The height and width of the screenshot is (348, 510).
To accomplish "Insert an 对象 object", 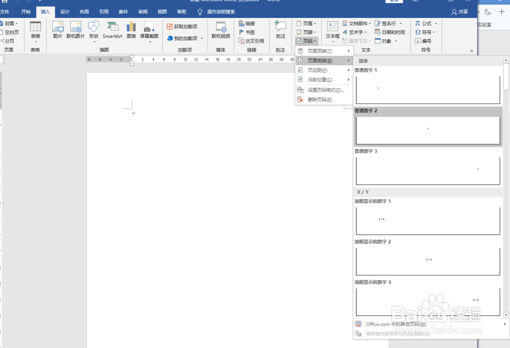I will 386,41.
